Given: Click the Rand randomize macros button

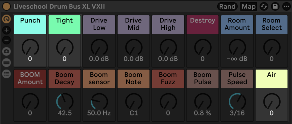Looking at the screenshot, I should click(227, 7).
